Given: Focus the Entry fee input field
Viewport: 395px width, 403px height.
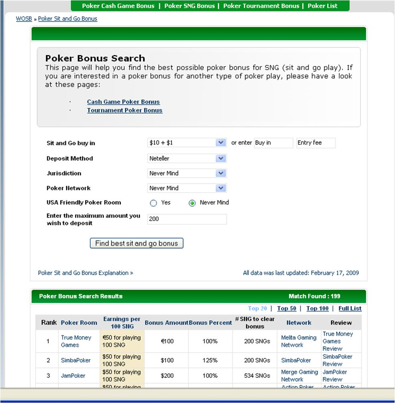Looking at the screenshot, I should tap(316, 143).
